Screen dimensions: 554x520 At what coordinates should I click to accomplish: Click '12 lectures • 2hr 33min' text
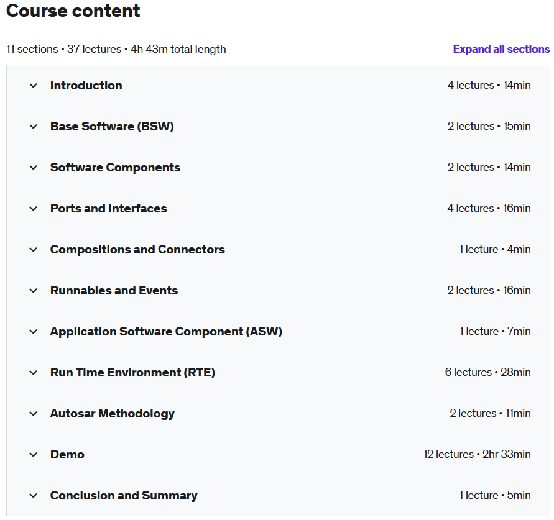click(x=477, y=454)
